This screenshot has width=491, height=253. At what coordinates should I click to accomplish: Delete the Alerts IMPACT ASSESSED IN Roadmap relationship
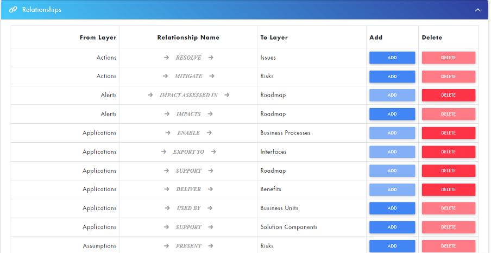pyautogui.click(x=448, y=95)
